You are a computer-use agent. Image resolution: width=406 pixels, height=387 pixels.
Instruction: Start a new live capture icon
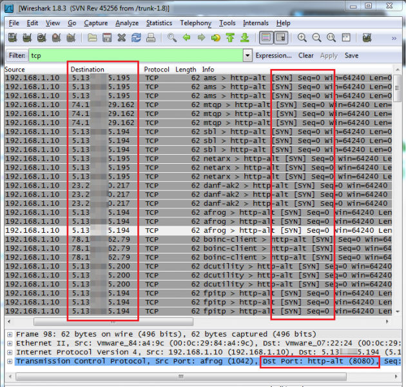pos(42,38)
